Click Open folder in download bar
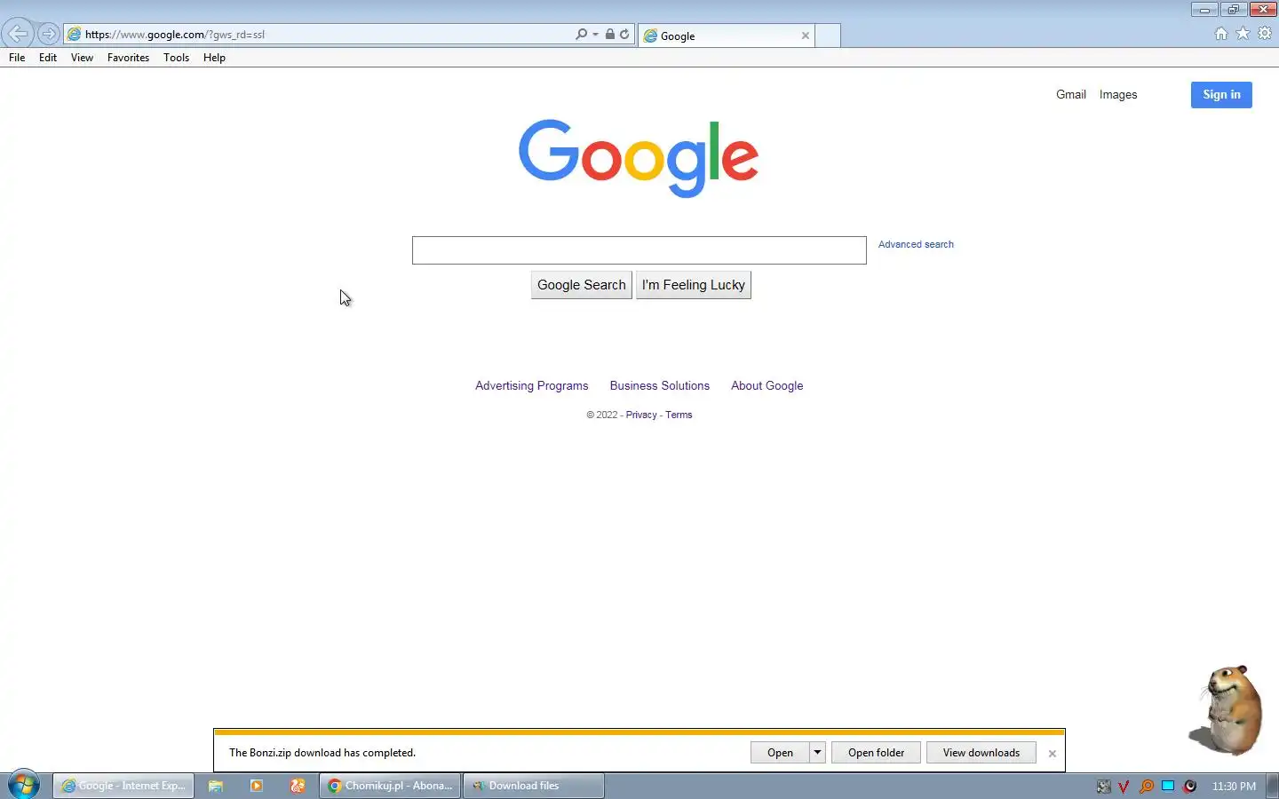This screenshot has width=1279, height=799. click(876, 753)
